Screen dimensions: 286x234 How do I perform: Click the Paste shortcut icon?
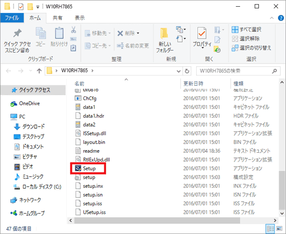tap(73, 48)
